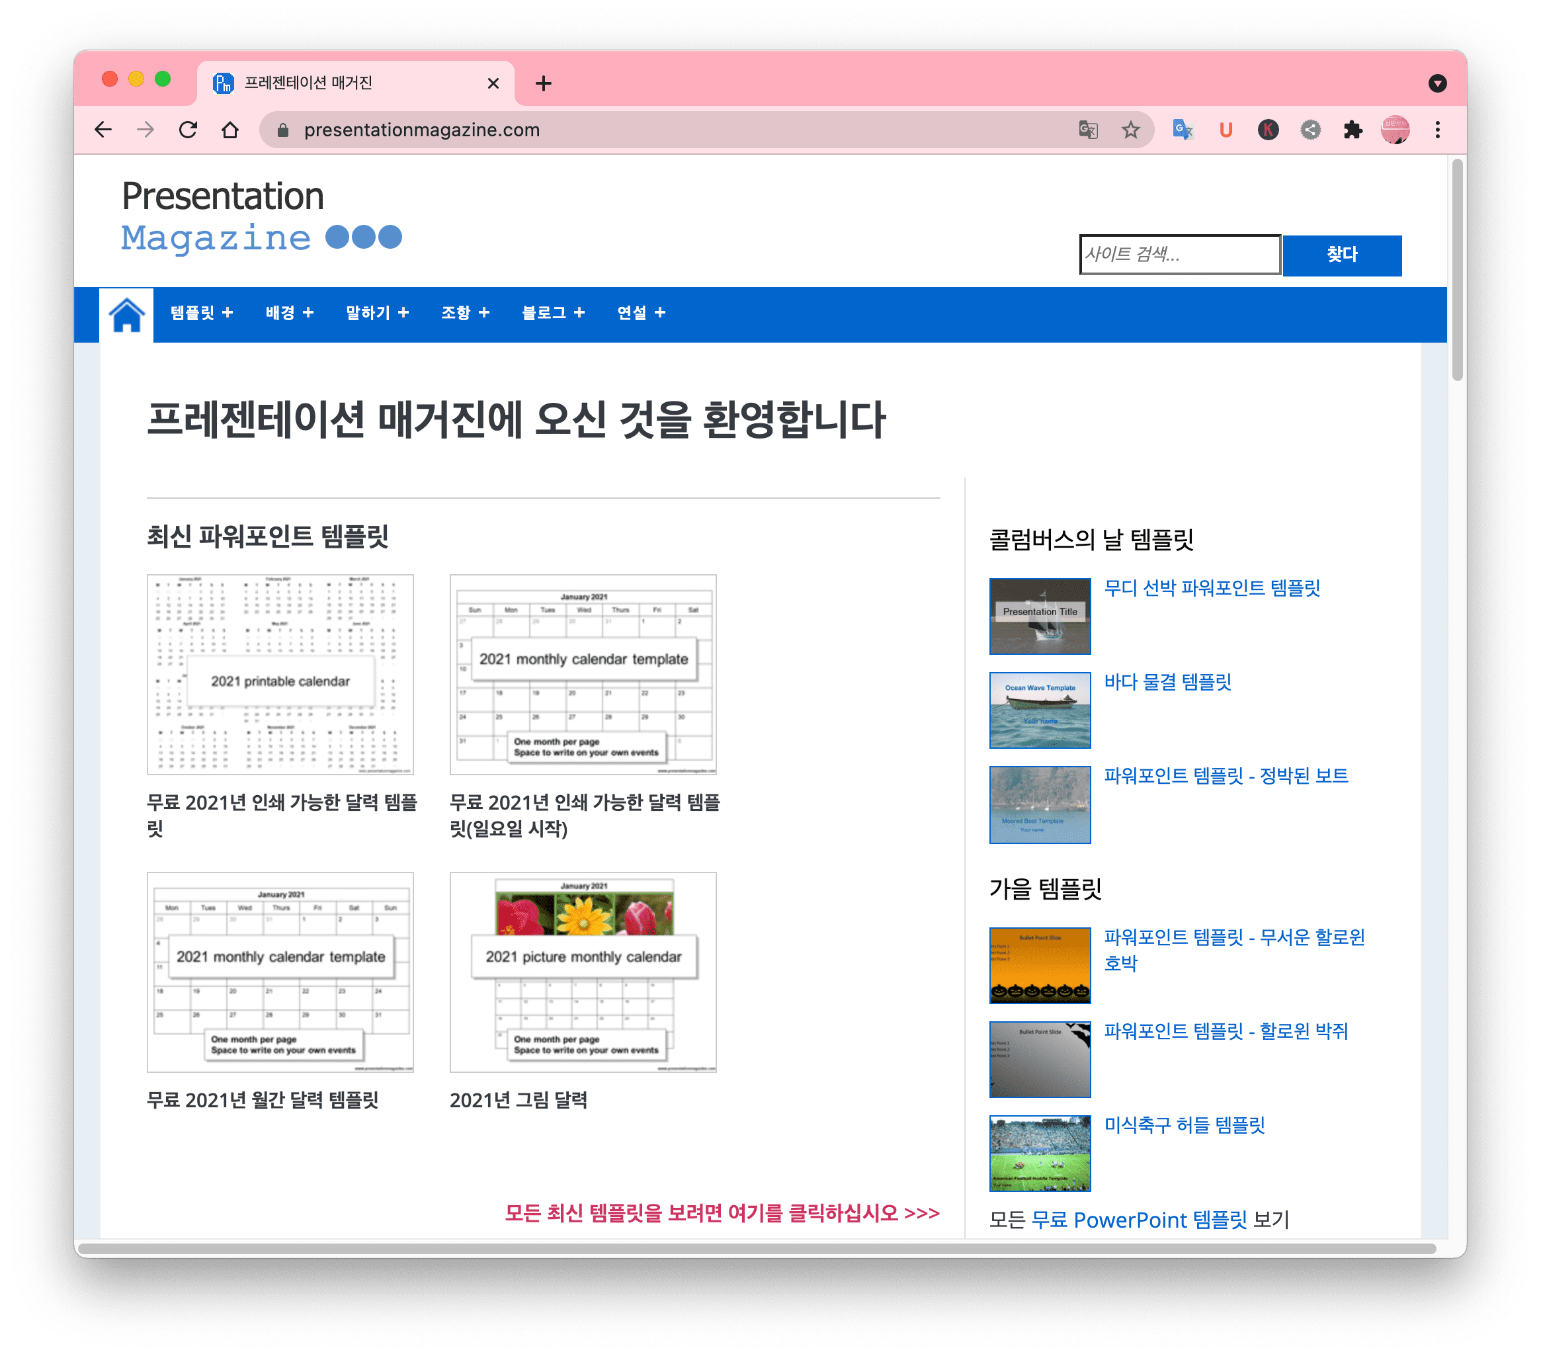
Task: Open 파워포인트 템플릿 - 할로윈 박쥐 link
Action: pos(1226,1031)
